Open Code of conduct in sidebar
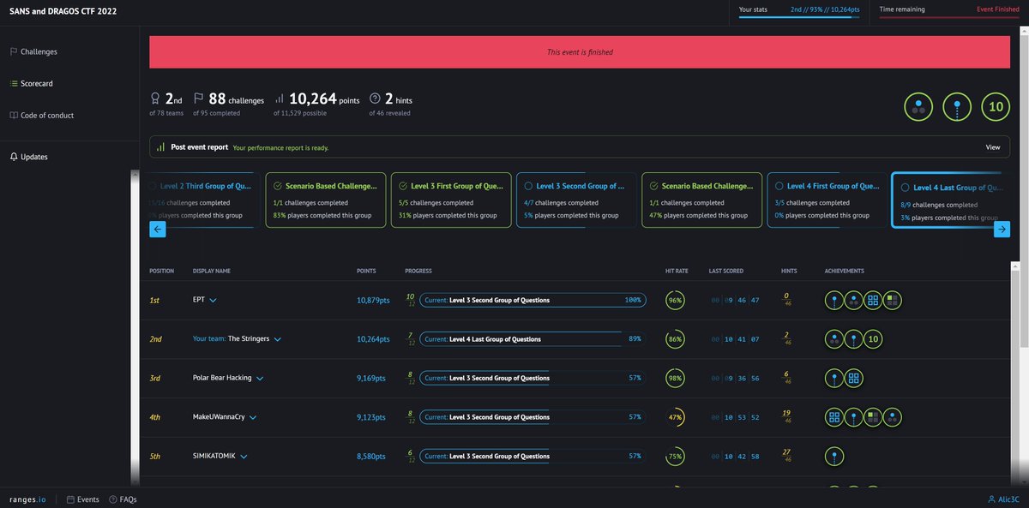 [40, 116]
